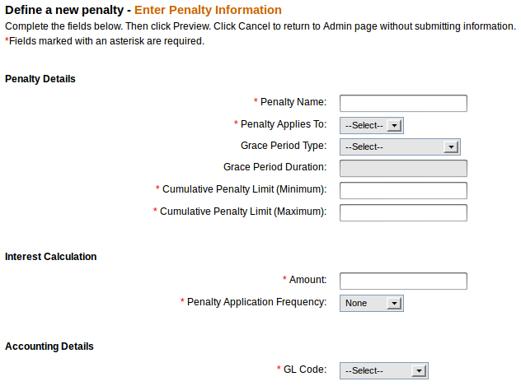
Task: Open the Penalty Application Frequency dropdown
Action: pos(371,303)
